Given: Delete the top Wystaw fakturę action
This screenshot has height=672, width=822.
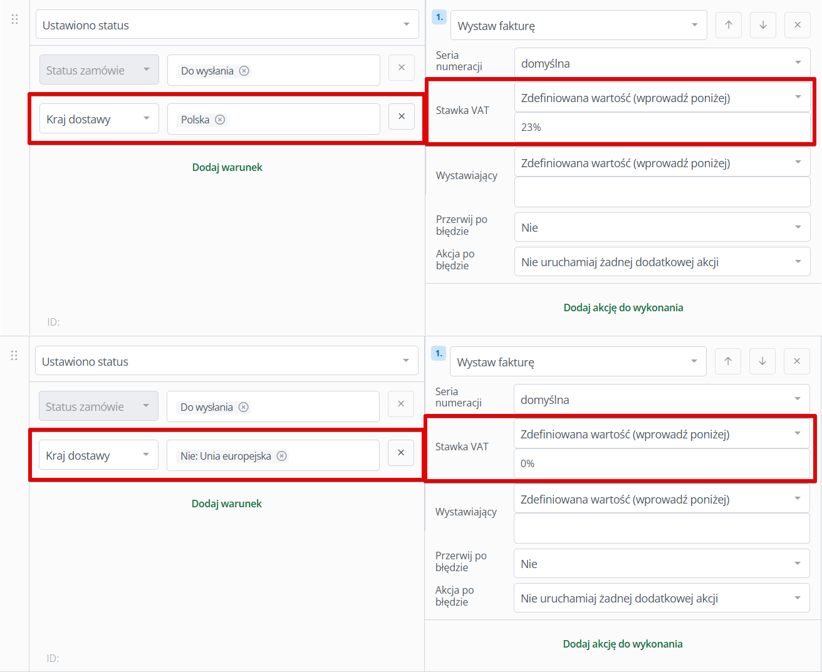Looking at the screenshot, I should click(x=798, y=25).
